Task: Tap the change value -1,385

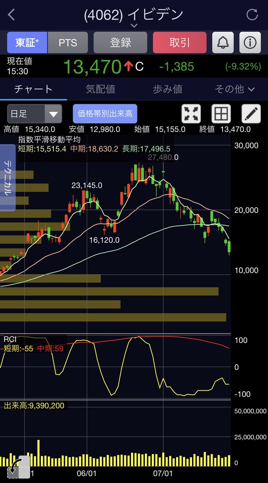Action: pos(176,66)
